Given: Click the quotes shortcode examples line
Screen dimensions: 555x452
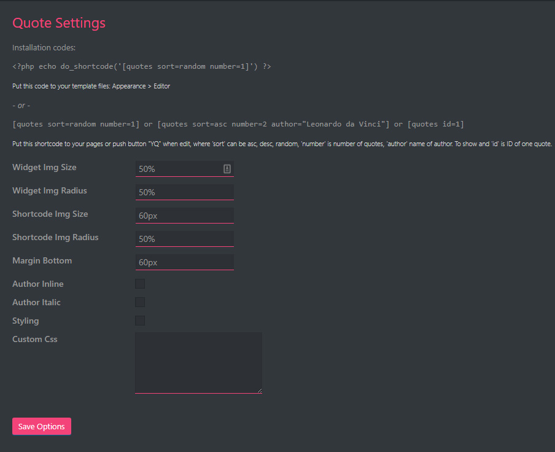Looking at the screenshot, I should (238, 124).
